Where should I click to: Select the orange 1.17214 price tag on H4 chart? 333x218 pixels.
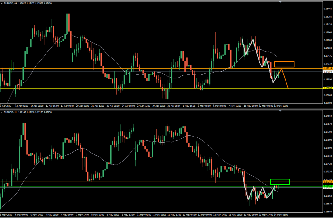click(x=327, y=68)
